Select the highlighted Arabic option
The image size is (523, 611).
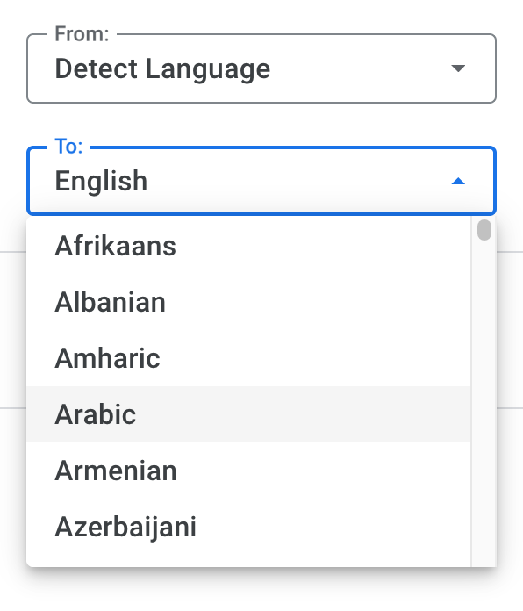pos(248,414)
